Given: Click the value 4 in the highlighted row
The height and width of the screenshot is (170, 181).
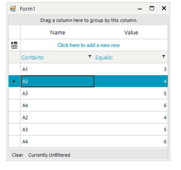Looking at the screenshot, I should (131, 81).
